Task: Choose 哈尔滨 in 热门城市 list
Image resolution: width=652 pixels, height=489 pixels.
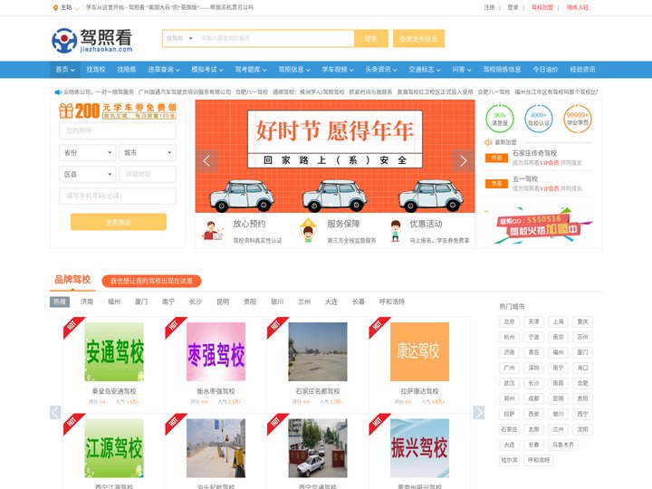Action: click(x=509, y=460)
